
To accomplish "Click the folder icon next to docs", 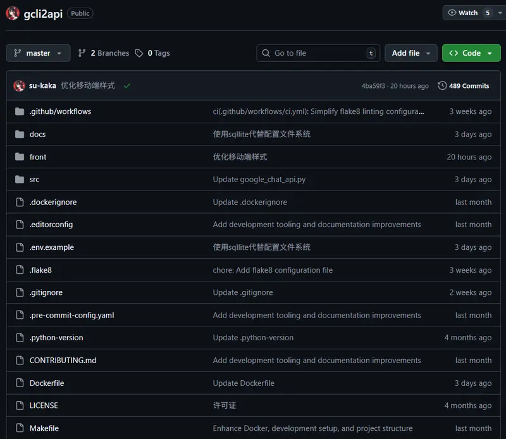I will pyautogui.click(x=20, y=134).
